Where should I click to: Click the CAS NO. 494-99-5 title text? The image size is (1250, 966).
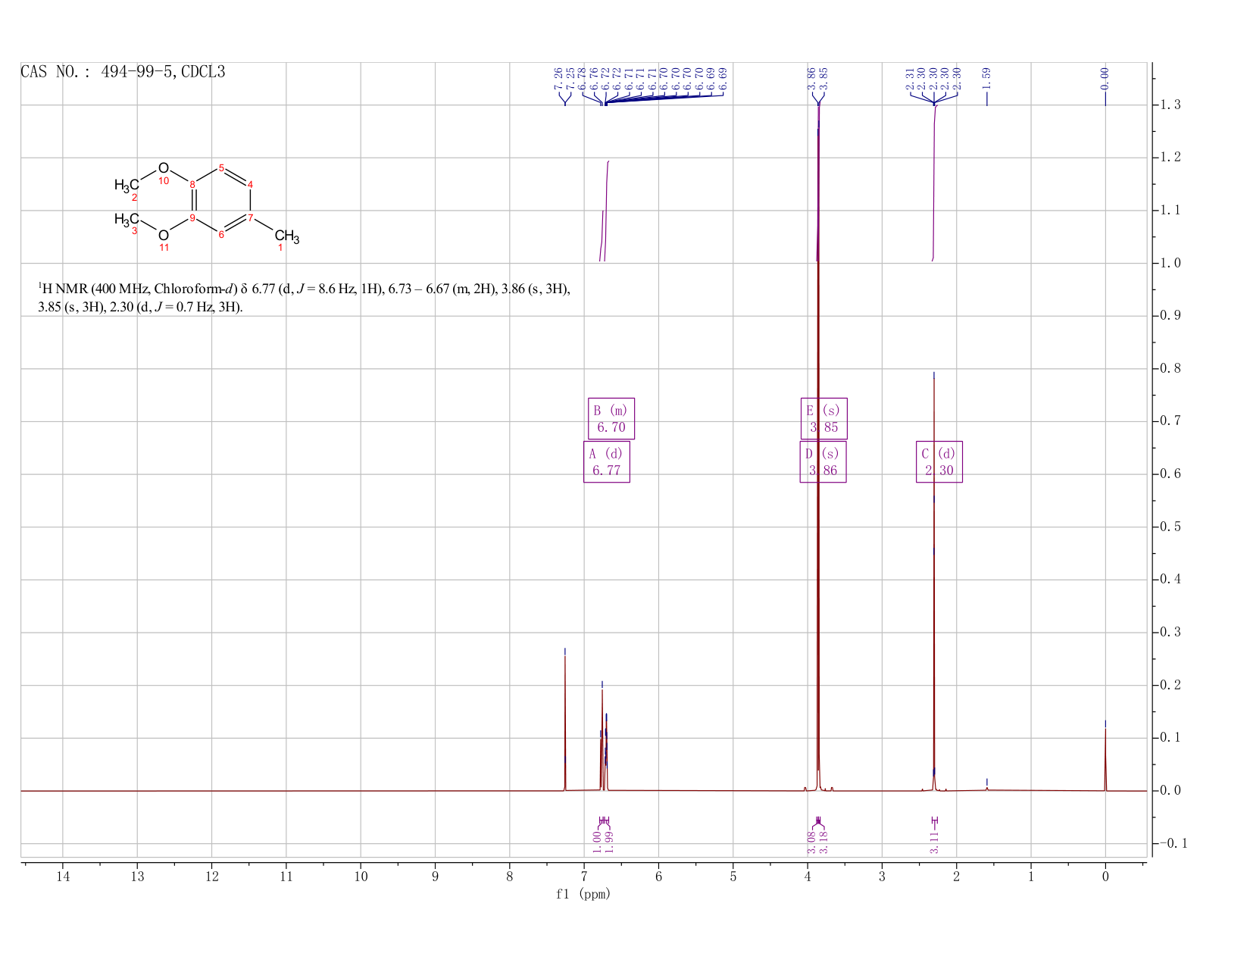[x=123, y=72]
